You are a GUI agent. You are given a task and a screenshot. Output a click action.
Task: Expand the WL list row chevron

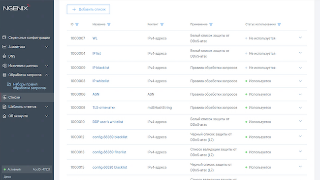(300, 37)
